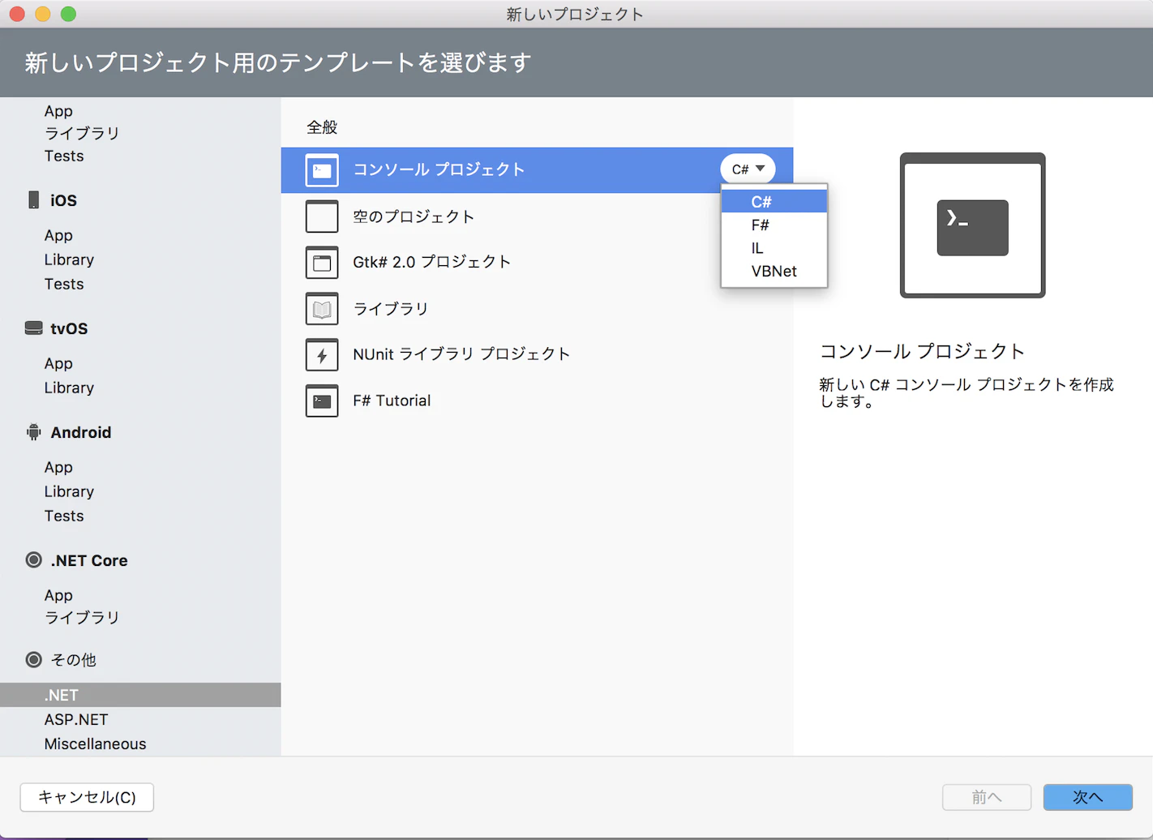Click the 次へ next button
The image size is (1153, 840).
click(x=1087, y=797)
